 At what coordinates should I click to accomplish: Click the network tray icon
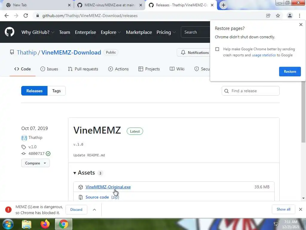[276, 224]
